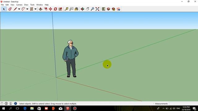Image resolution: width=198 pixels, height=111 pixels.
Task: Open the Arc tool dropdown arrow
Action: pyautogui.click(x=27, y=9)
